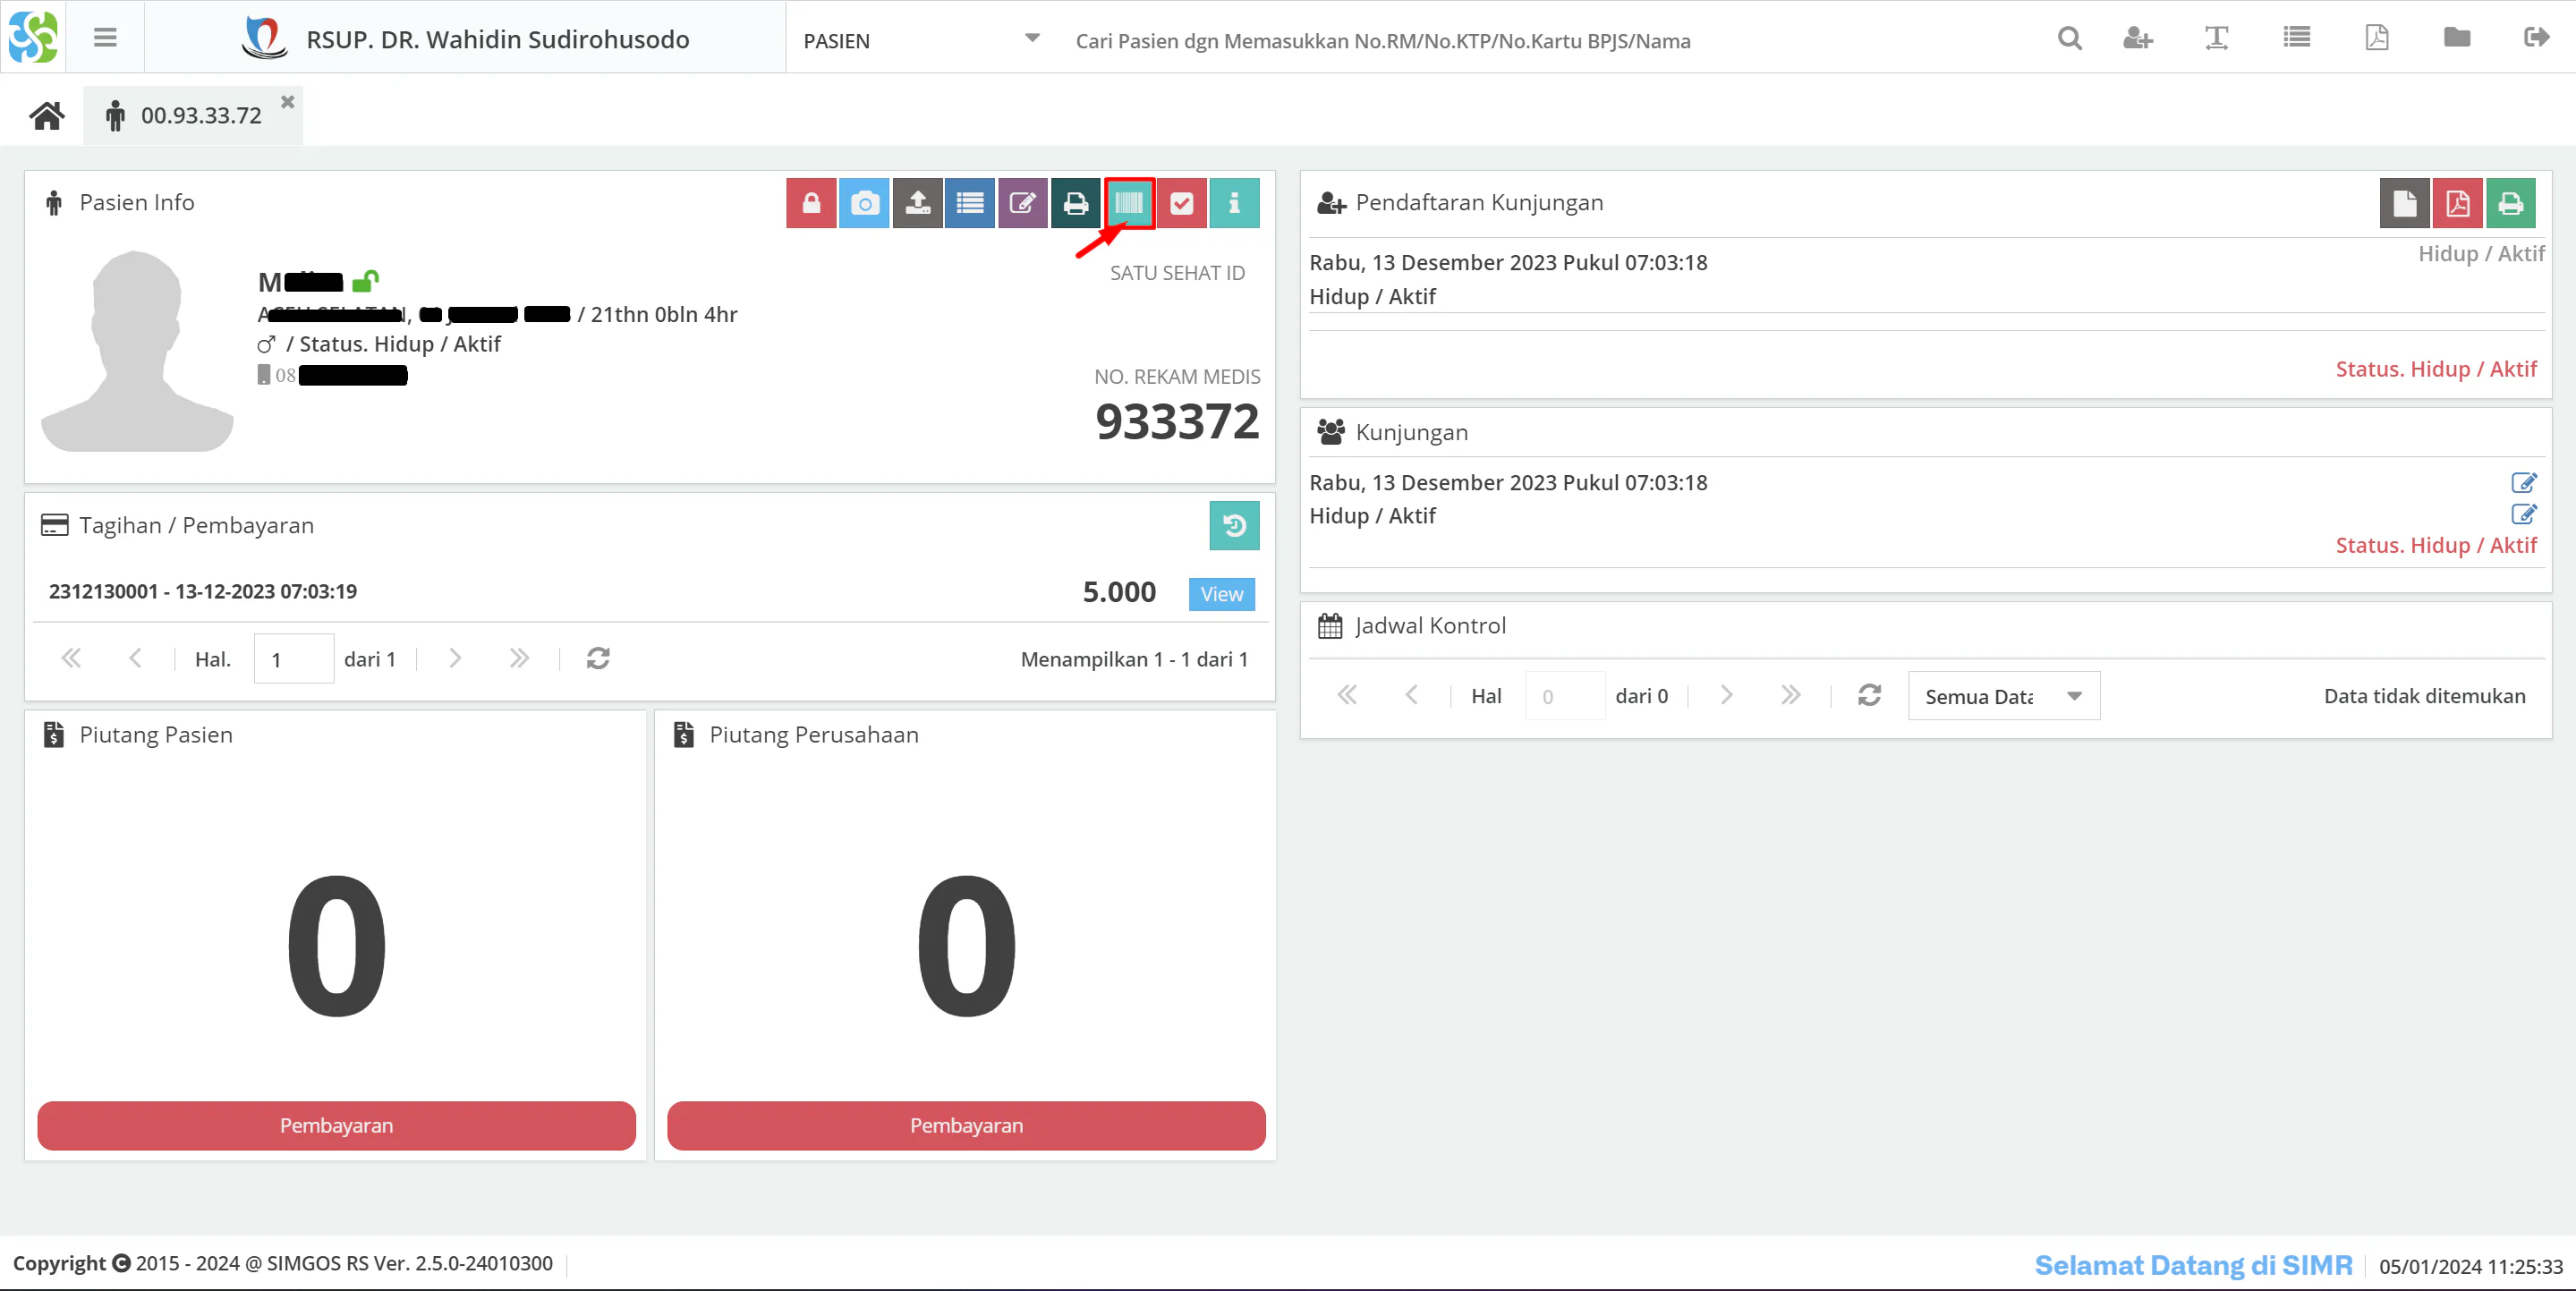Screen dimensions: 2576x1291
Task: Click the red lock button in Pasien Info
Action: coord(811,203)
